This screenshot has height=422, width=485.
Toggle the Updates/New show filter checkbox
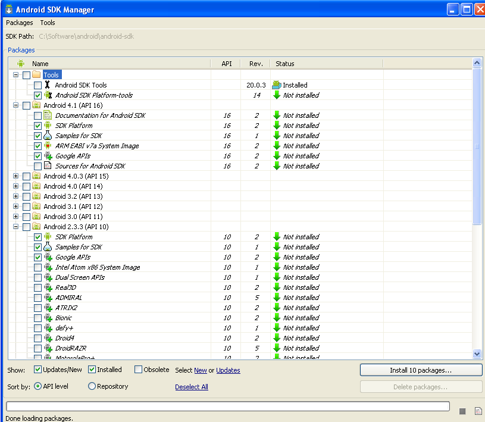[37, 369]
